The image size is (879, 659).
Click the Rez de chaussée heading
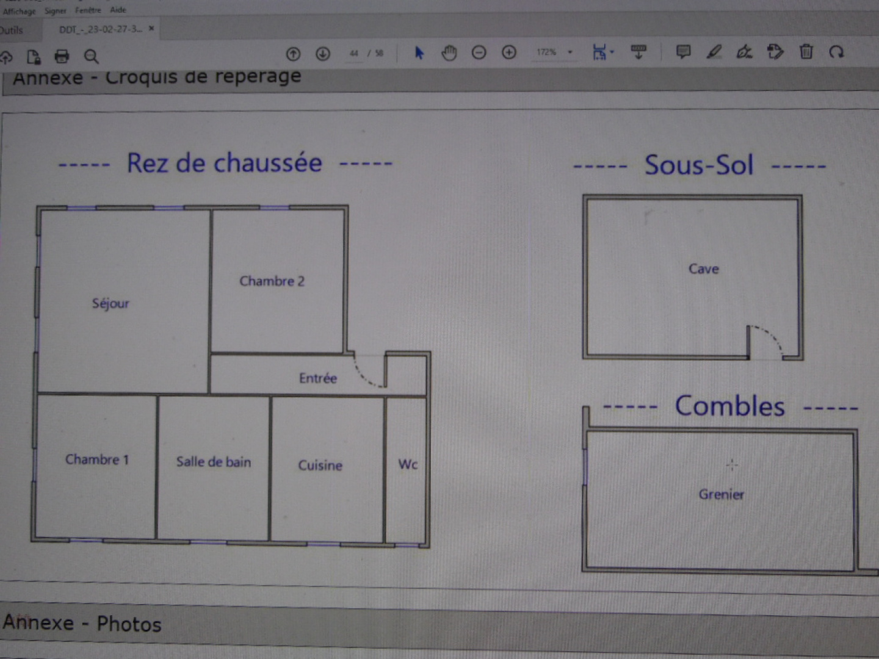coord(225,163)
